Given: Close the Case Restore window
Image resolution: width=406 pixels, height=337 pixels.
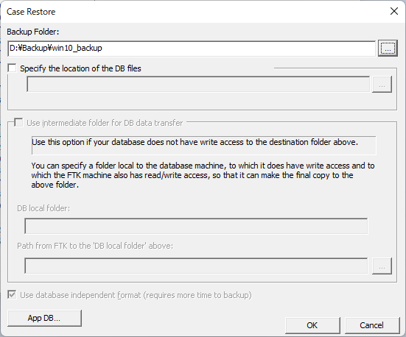Looking at the screenshot, I should [x=393, y=11].
